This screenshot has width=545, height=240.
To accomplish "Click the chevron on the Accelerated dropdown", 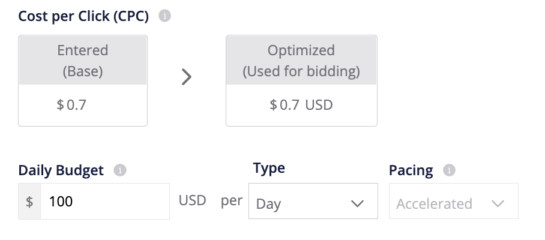I will 498,204.
